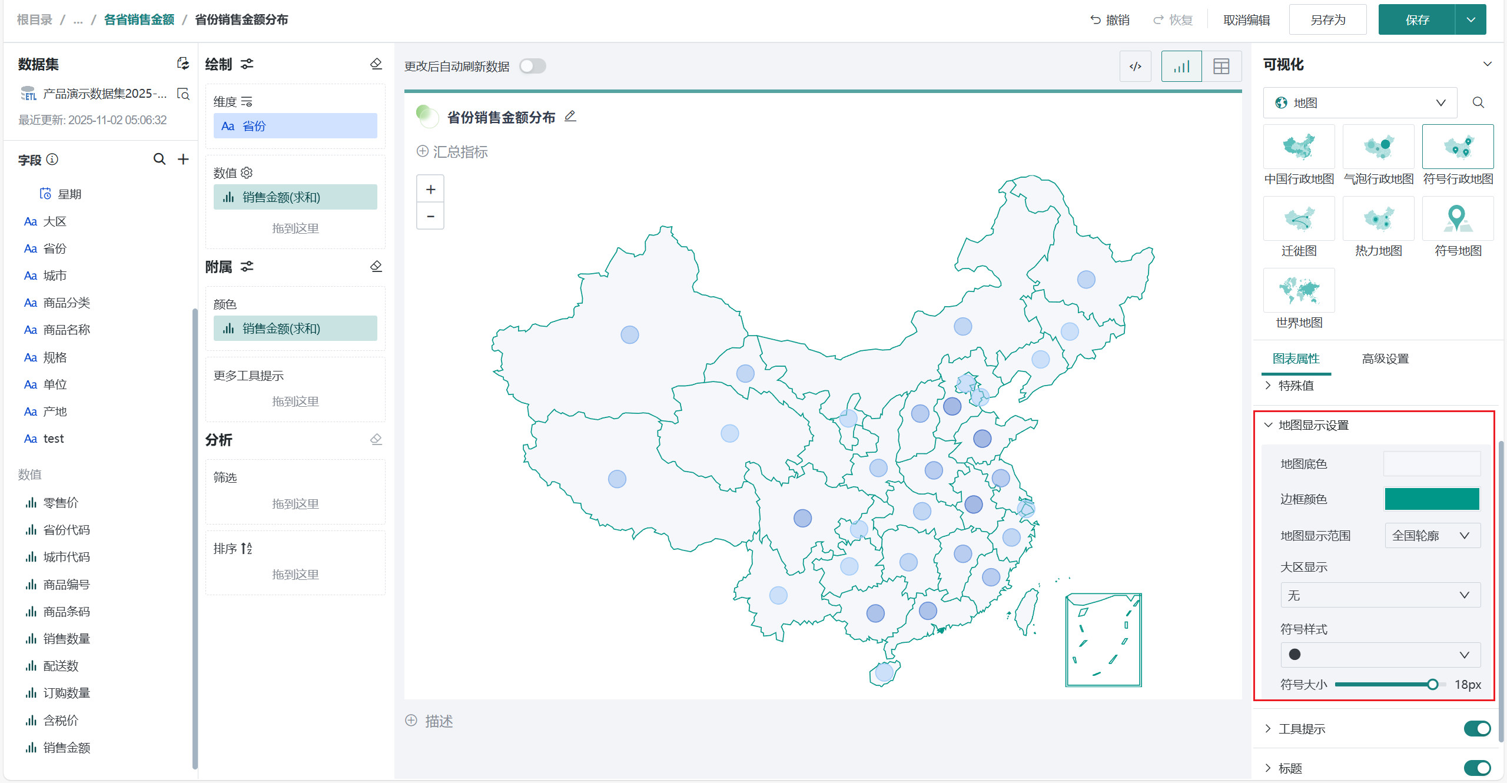Click the map zoom-in plus button

(x=430, y=190)
